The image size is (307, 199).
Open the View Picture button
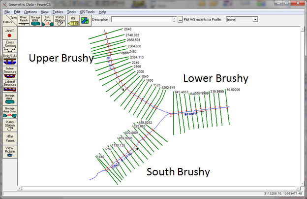(x=9, y=152)
